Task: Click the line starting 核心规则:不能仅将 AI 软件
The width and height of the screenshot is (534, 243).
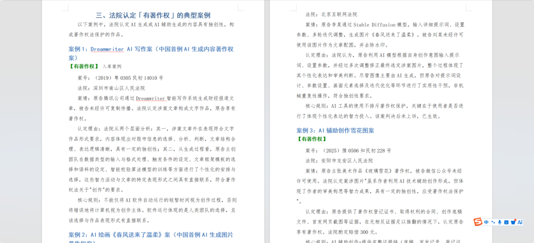Action: pyautogui.click(x=157, y=200)
